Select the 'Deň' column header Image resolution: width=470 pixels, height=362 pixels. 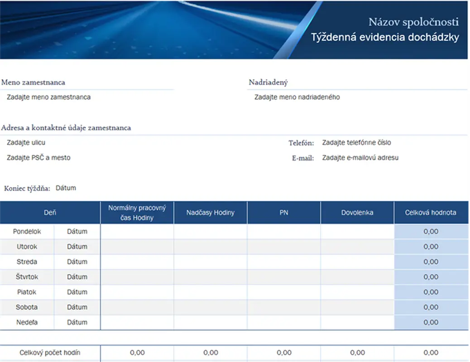click(50, 213)
